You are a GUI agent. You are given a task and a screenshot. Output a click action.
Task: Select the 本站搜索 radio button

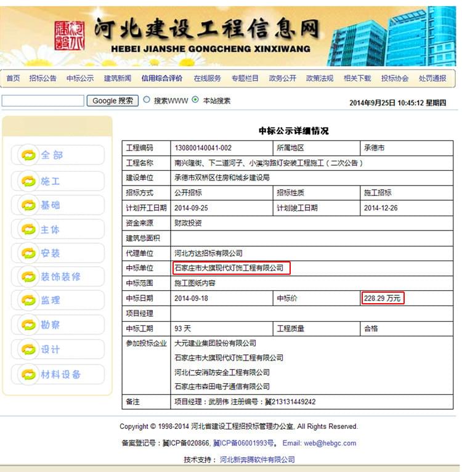195,100
